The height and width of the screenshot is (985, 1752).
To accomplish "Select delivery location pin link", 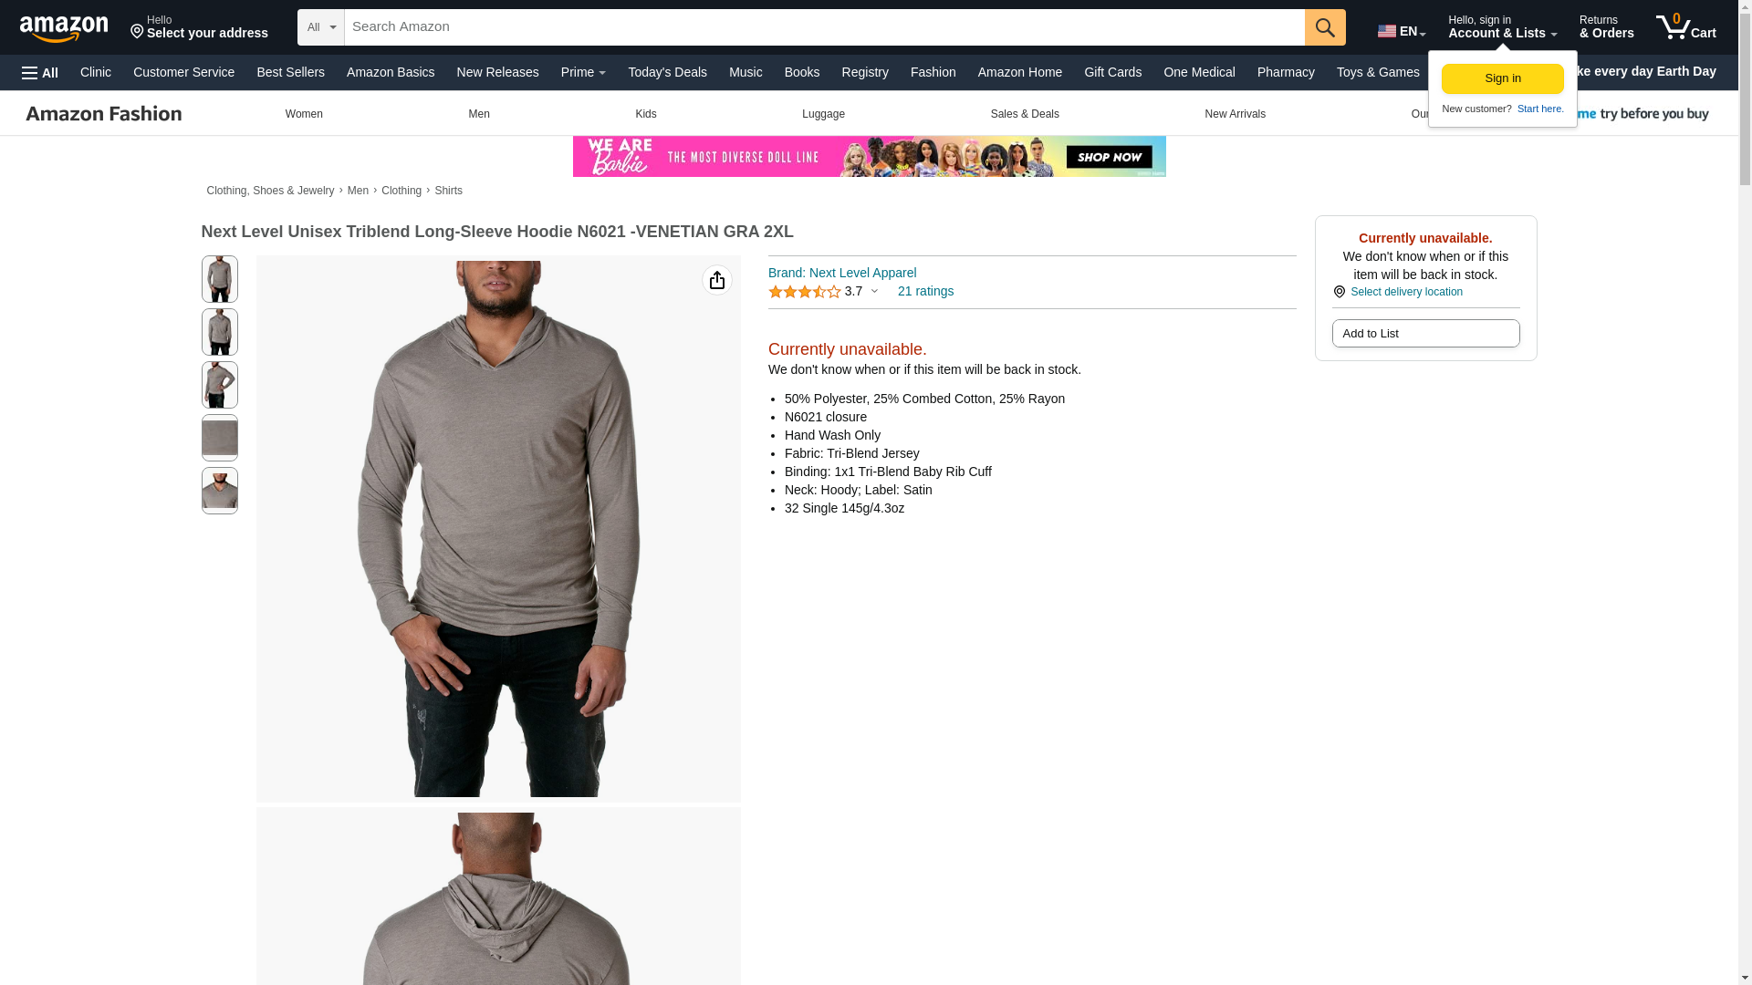I will click(1398, 292).
